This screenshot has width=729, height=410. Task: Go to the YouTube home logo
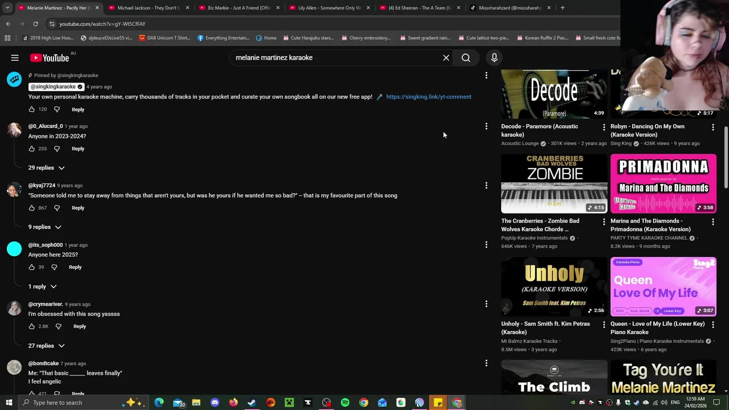(50, 58)
